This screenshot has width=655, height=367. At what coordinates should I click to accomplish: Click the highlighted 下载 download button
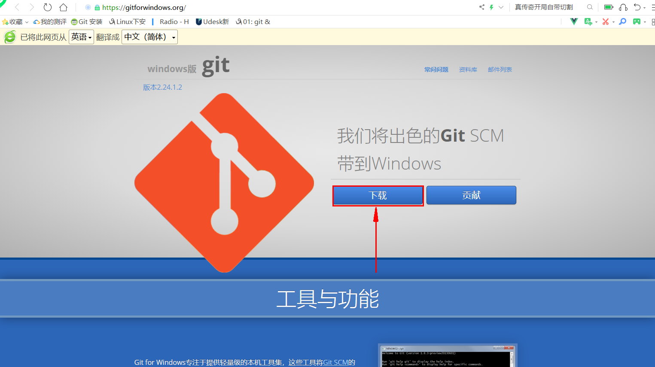click(x=378, y=195)
